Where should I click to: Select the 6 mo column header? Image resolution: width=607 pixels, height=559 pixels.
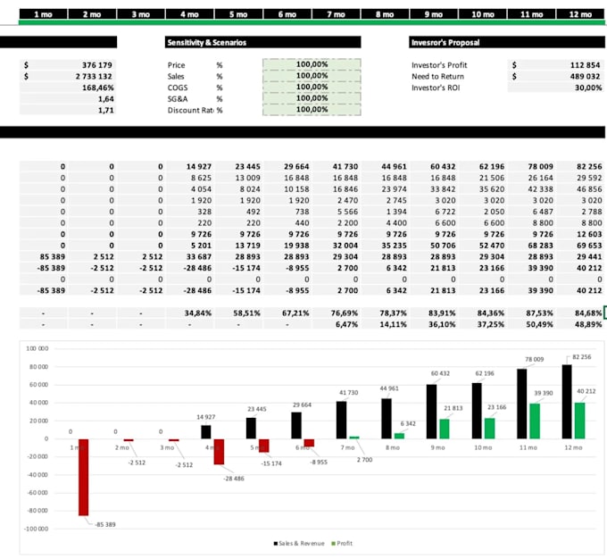pos(287,14)
